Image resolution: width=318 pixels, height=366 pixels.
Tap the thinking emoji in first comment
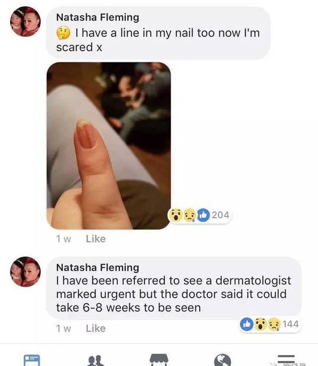[x=64, y=33]
